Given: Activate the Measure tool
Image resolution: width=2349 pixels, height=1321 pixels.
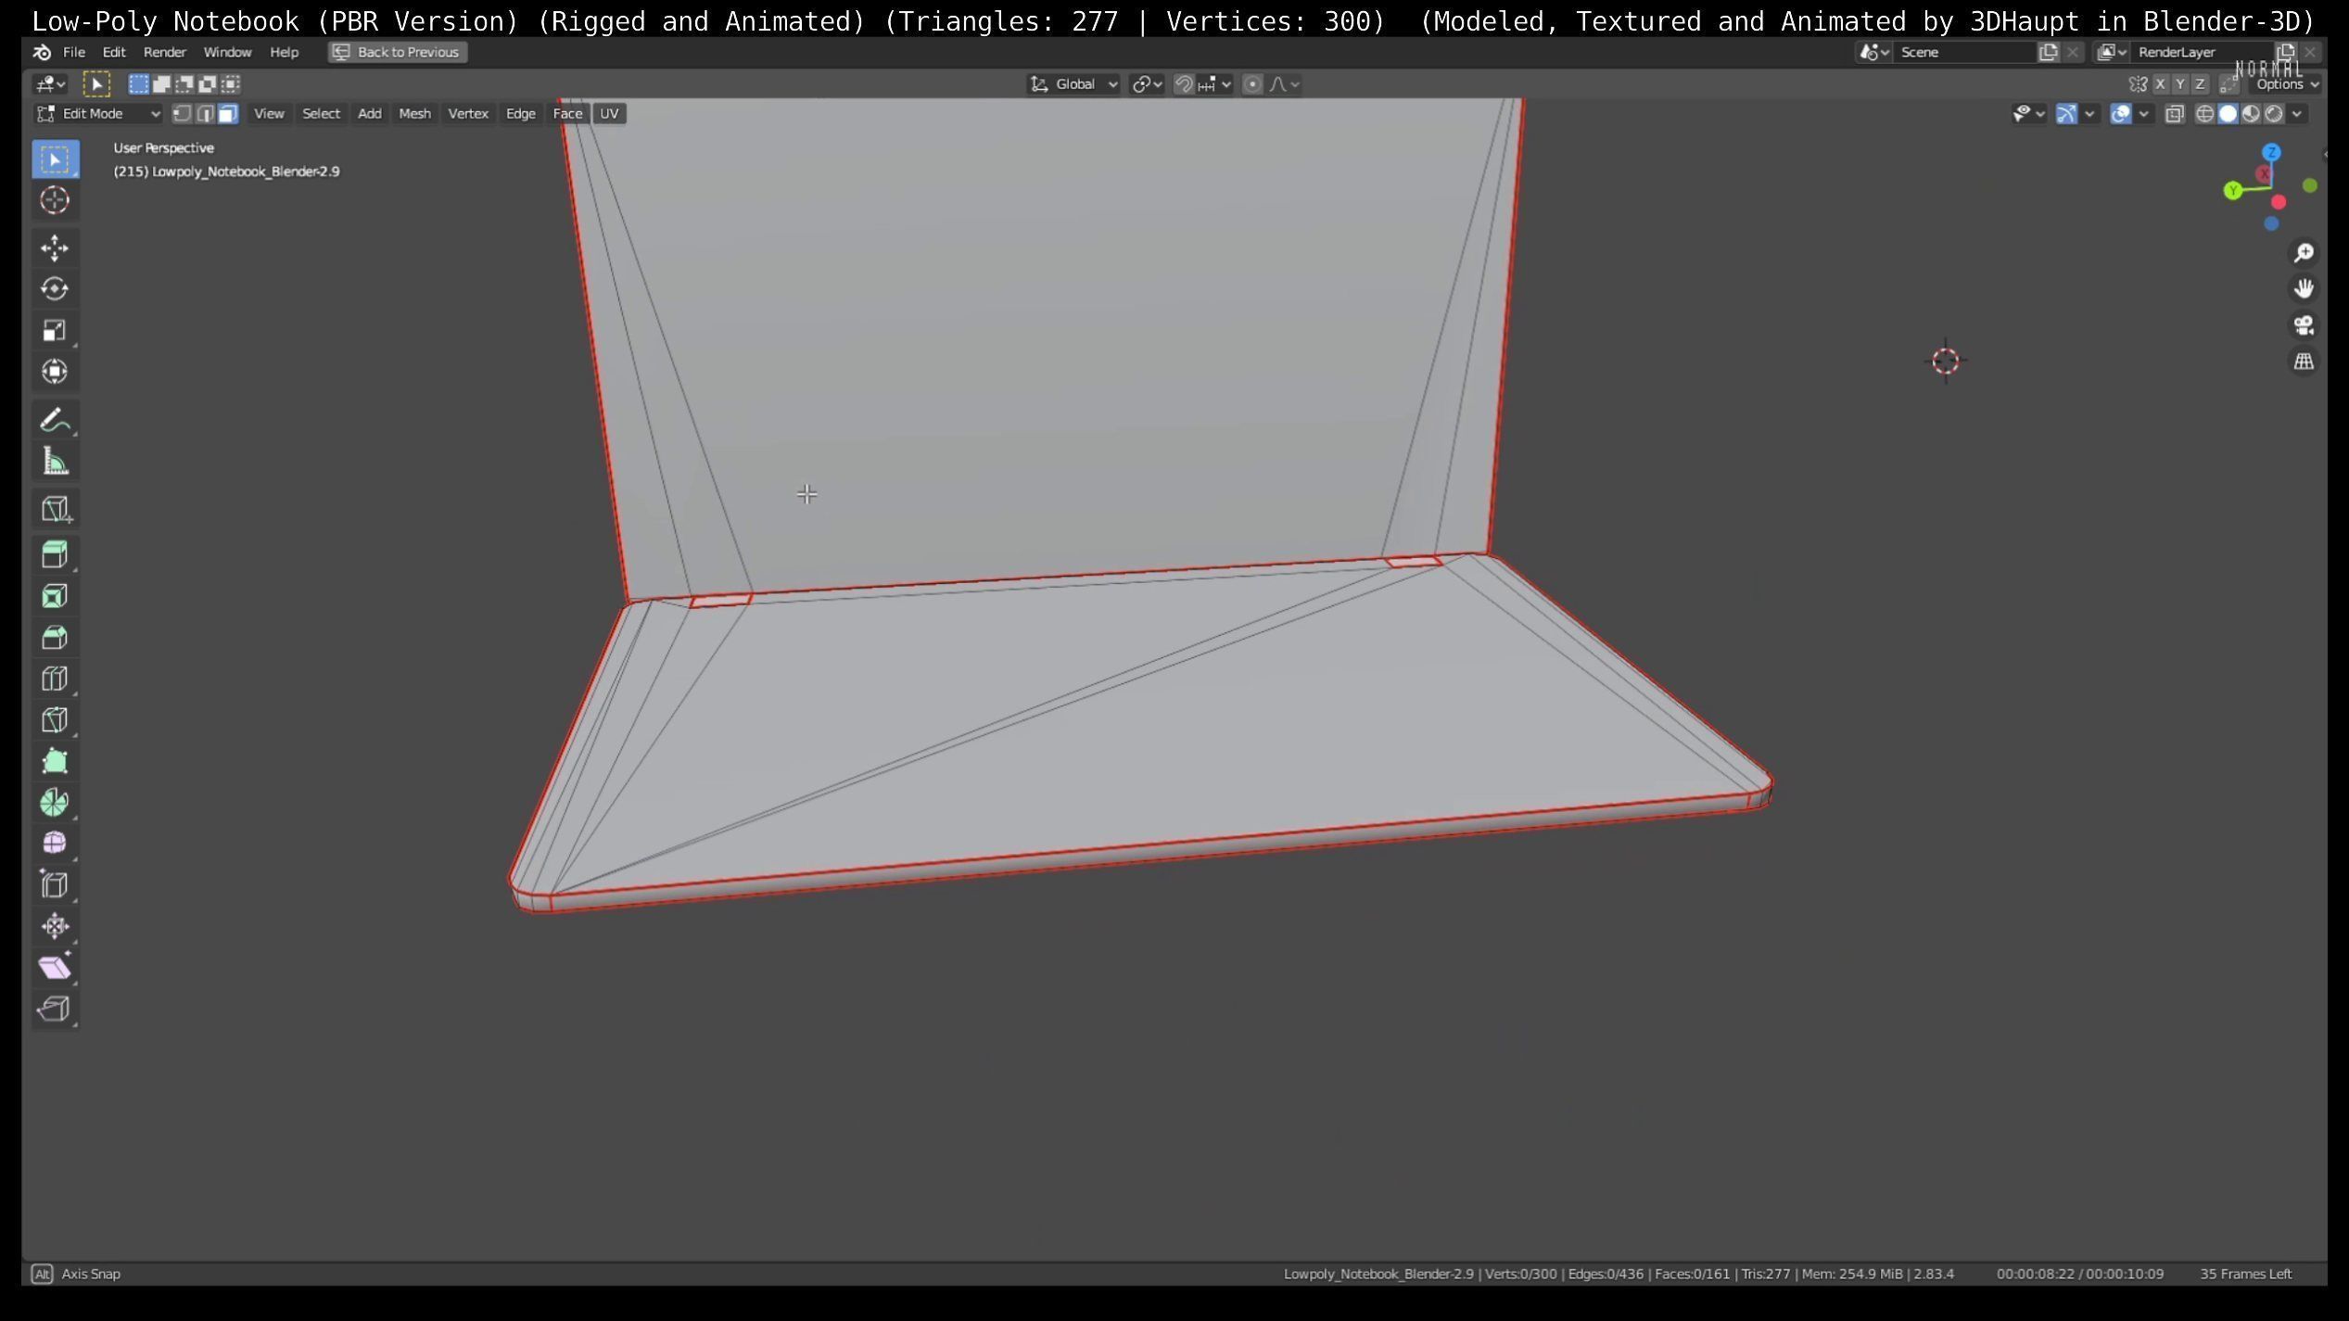Looking at the screenshot, I should (x=54, y=462).
